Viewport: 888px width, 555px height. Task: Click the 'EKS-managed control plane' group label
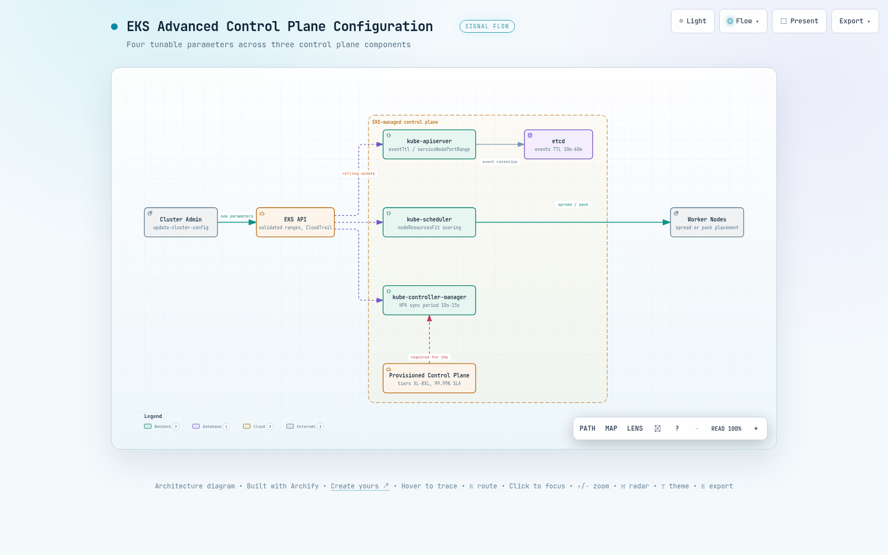pos(405,122)
